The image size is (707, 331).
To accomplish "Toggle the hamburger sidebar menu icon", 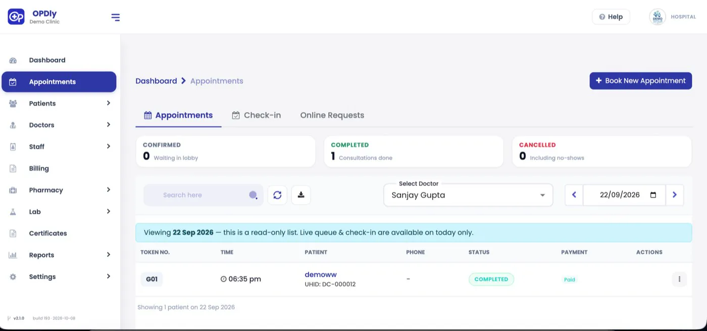I will (116, 18).
